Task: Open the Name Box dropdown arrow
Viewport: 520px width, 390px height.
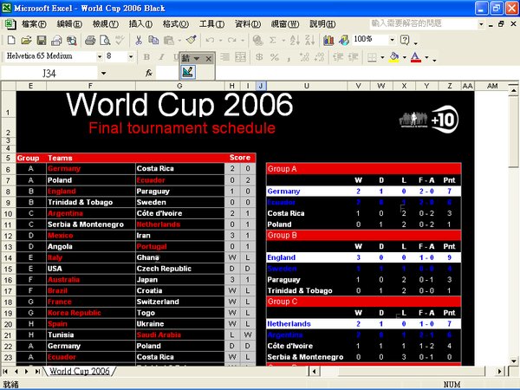Action: pos(104,73)
